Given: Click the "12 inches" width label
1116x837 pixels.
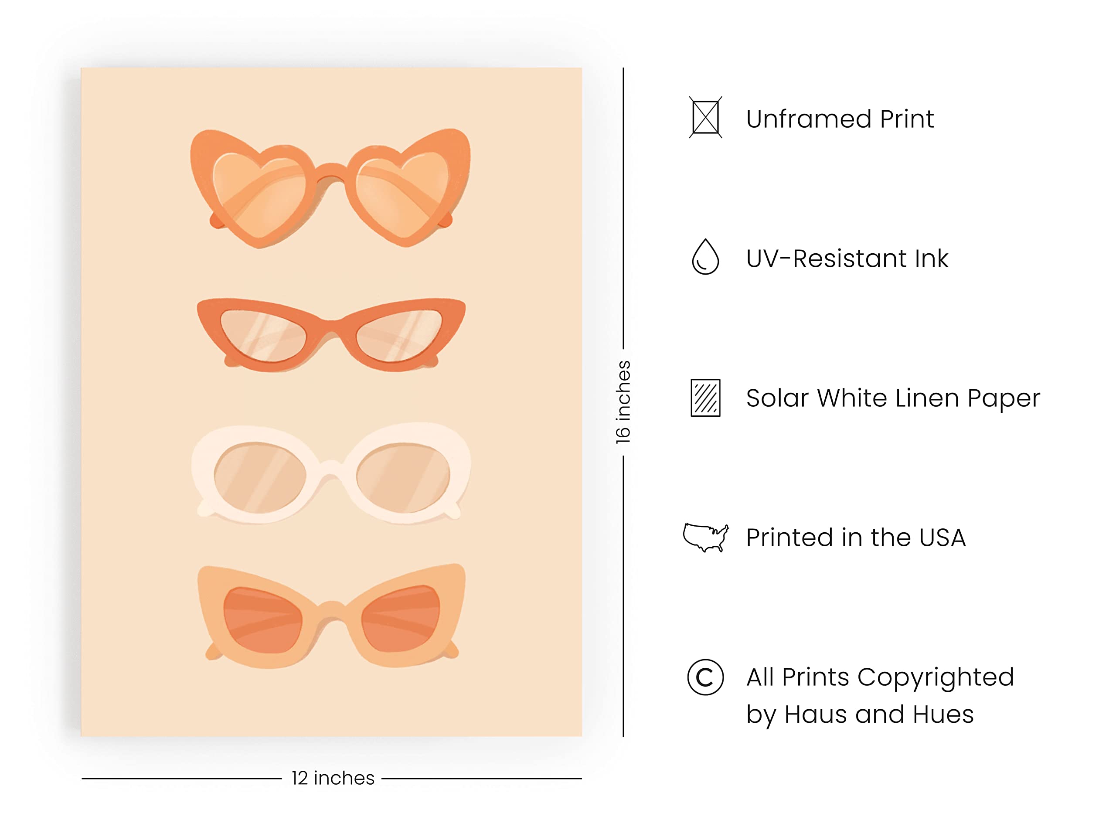Looking at the screenshot, I should (x=333, y=778).
